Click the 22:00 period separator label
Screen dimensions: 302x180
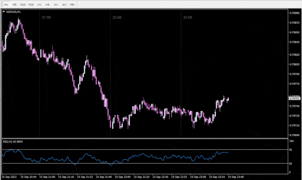117,18
